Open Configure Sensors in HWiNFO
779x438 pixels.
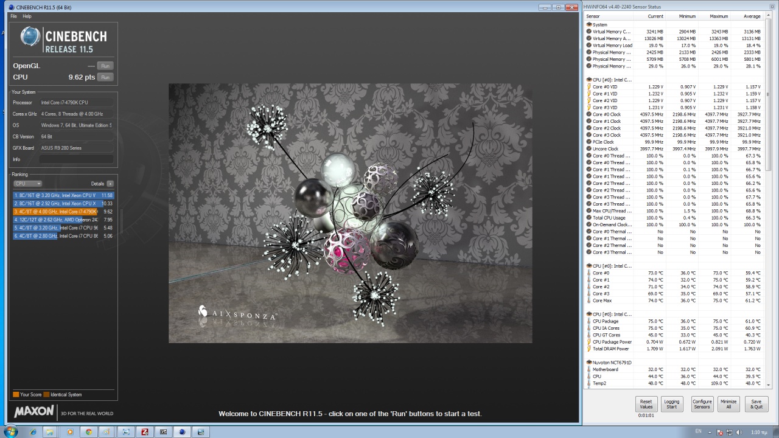(702, 404)
